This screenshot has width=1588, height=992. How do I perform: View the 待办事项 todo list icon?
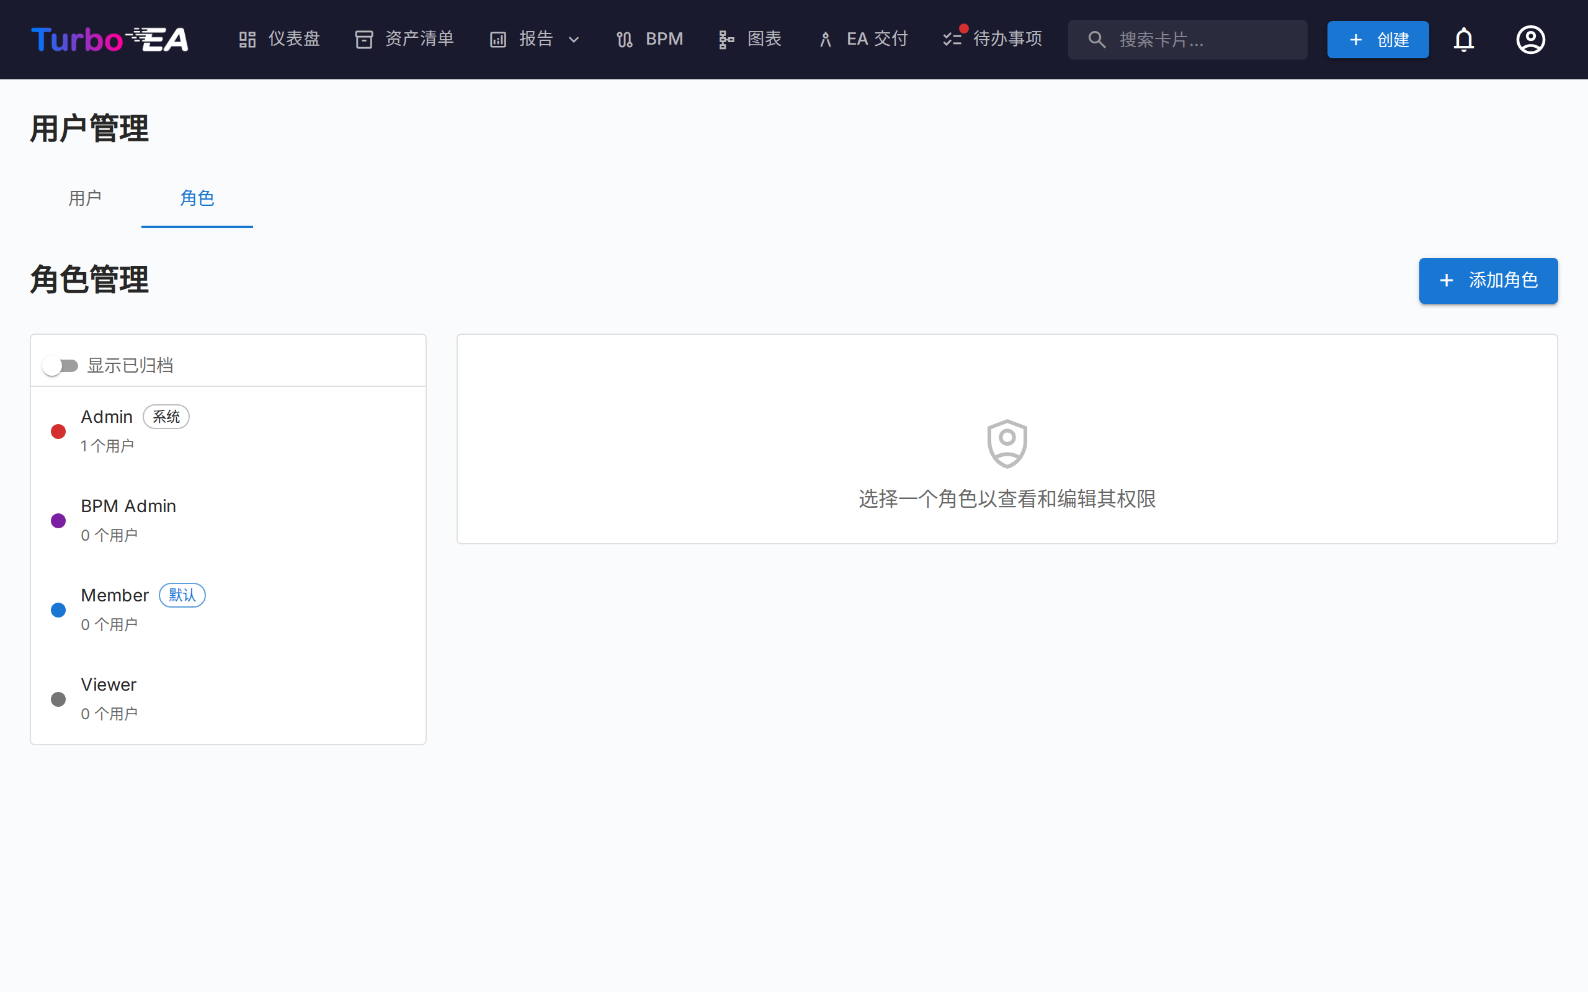(951, 38)
